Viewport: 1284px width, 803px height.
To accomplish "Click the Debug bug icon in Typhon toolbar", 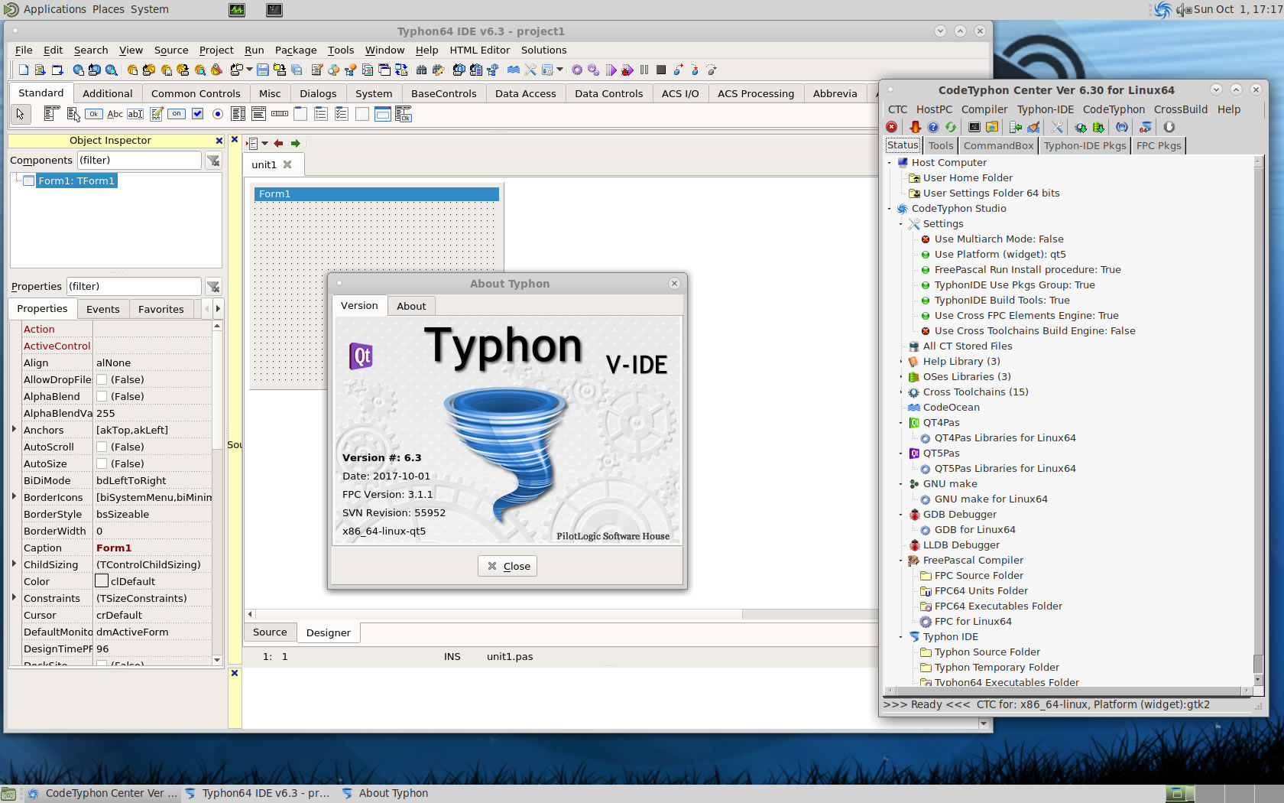I will point(627,70).
